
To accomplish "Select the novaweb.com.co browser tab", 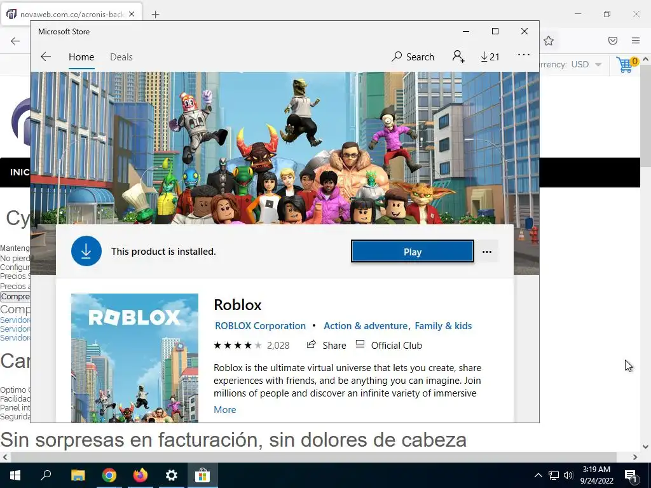I will (71, 14).
